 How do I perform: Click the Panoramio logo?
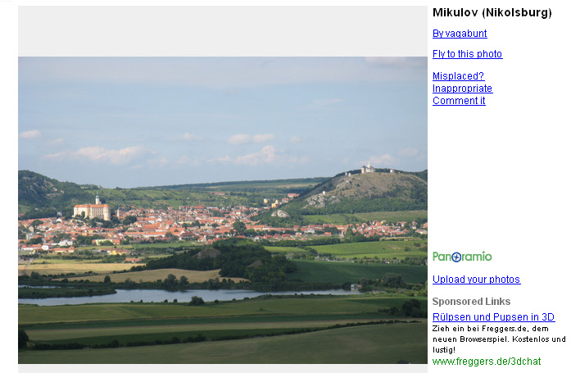coord(462,257)
